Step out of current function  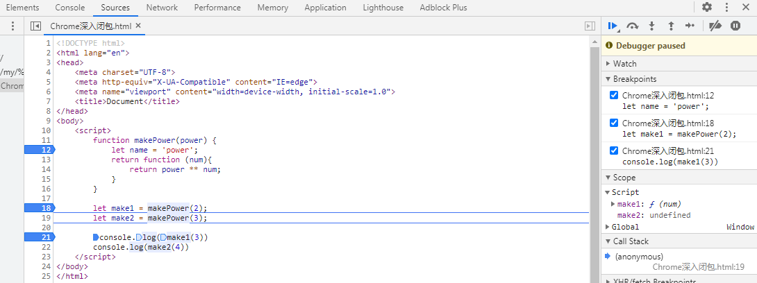click(671, 26)
